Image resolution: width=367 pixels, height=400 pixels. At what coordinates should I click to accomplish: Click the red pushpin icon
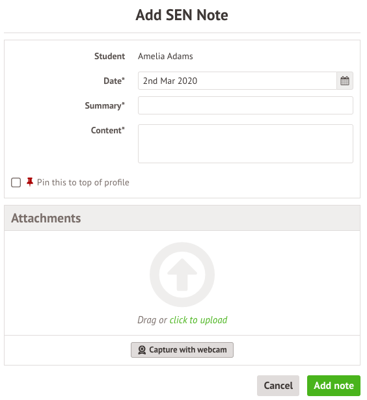coord(30,182)
